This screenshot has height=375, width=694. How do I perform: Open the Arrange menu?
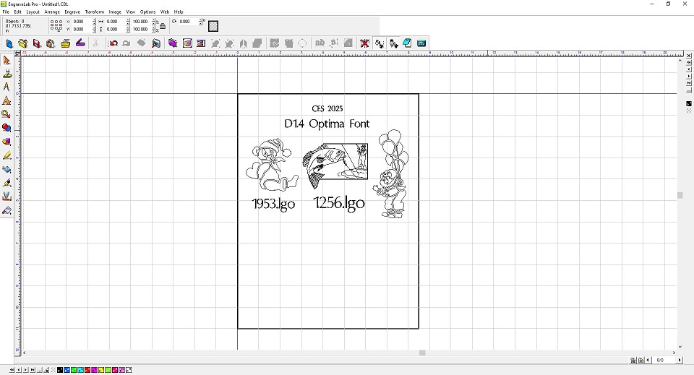coord(52,12)
